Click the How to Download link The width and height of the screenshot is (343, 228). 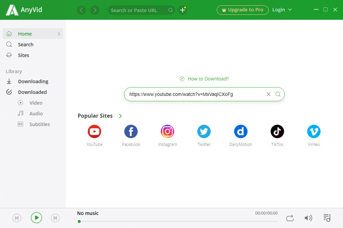coord(208,79)
